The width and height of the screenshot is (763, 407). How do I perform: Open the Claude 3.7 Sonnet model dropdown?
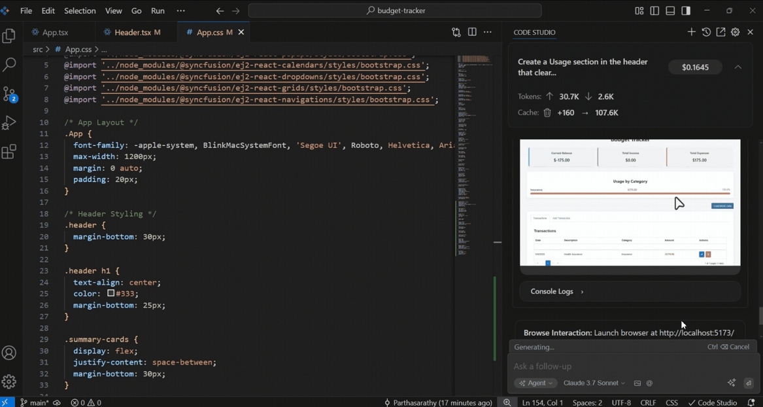pos(594,383)
